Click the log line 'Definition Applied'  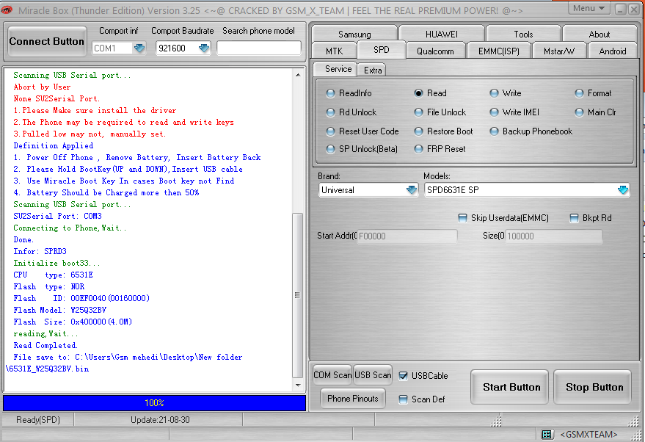(54, 145)
